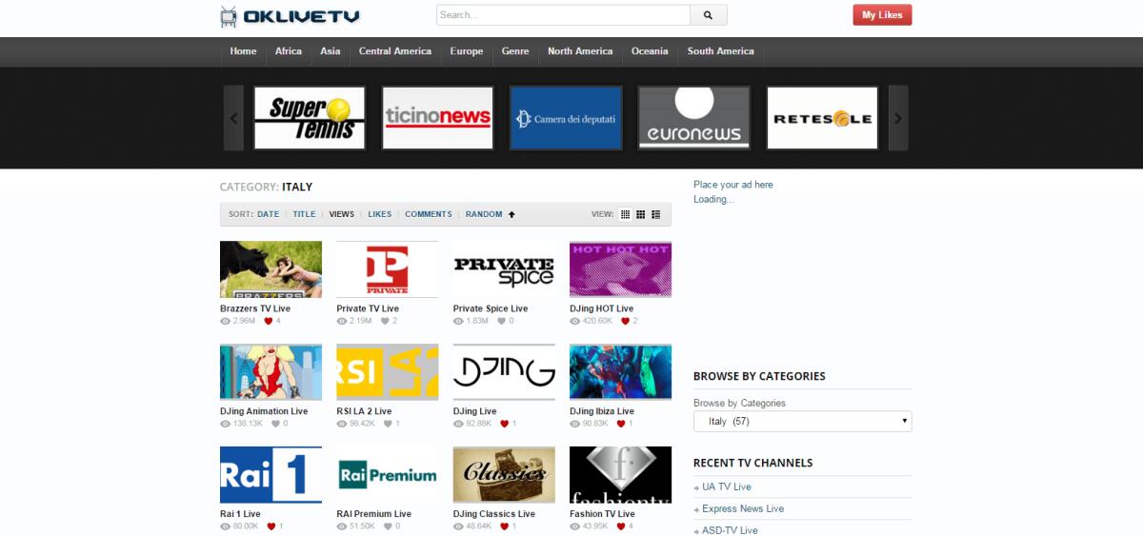Open RAI Premium Live title link
This screenshot has height=536, width=1143.
click(374, 514)
